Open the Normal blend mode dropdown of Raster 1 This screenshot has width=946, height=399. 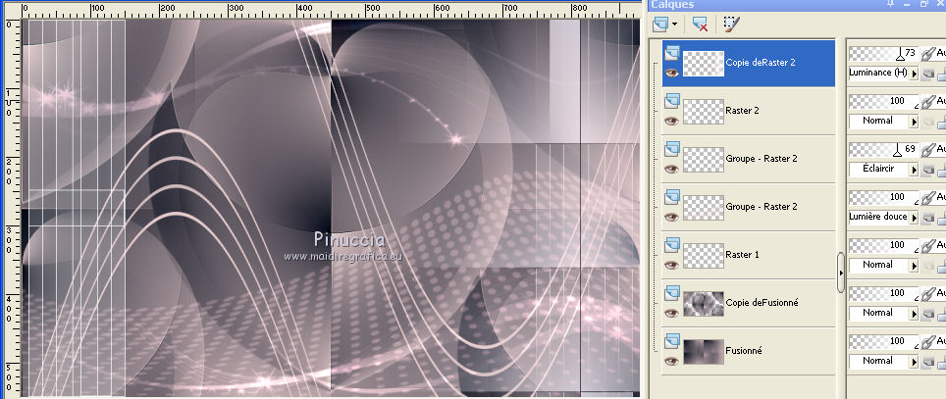(914, 266)
